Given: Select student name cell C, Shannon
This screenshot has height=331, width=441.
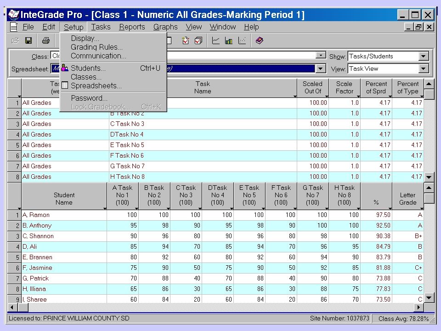Looking at the screenshot, I should [x=64, y=236].
